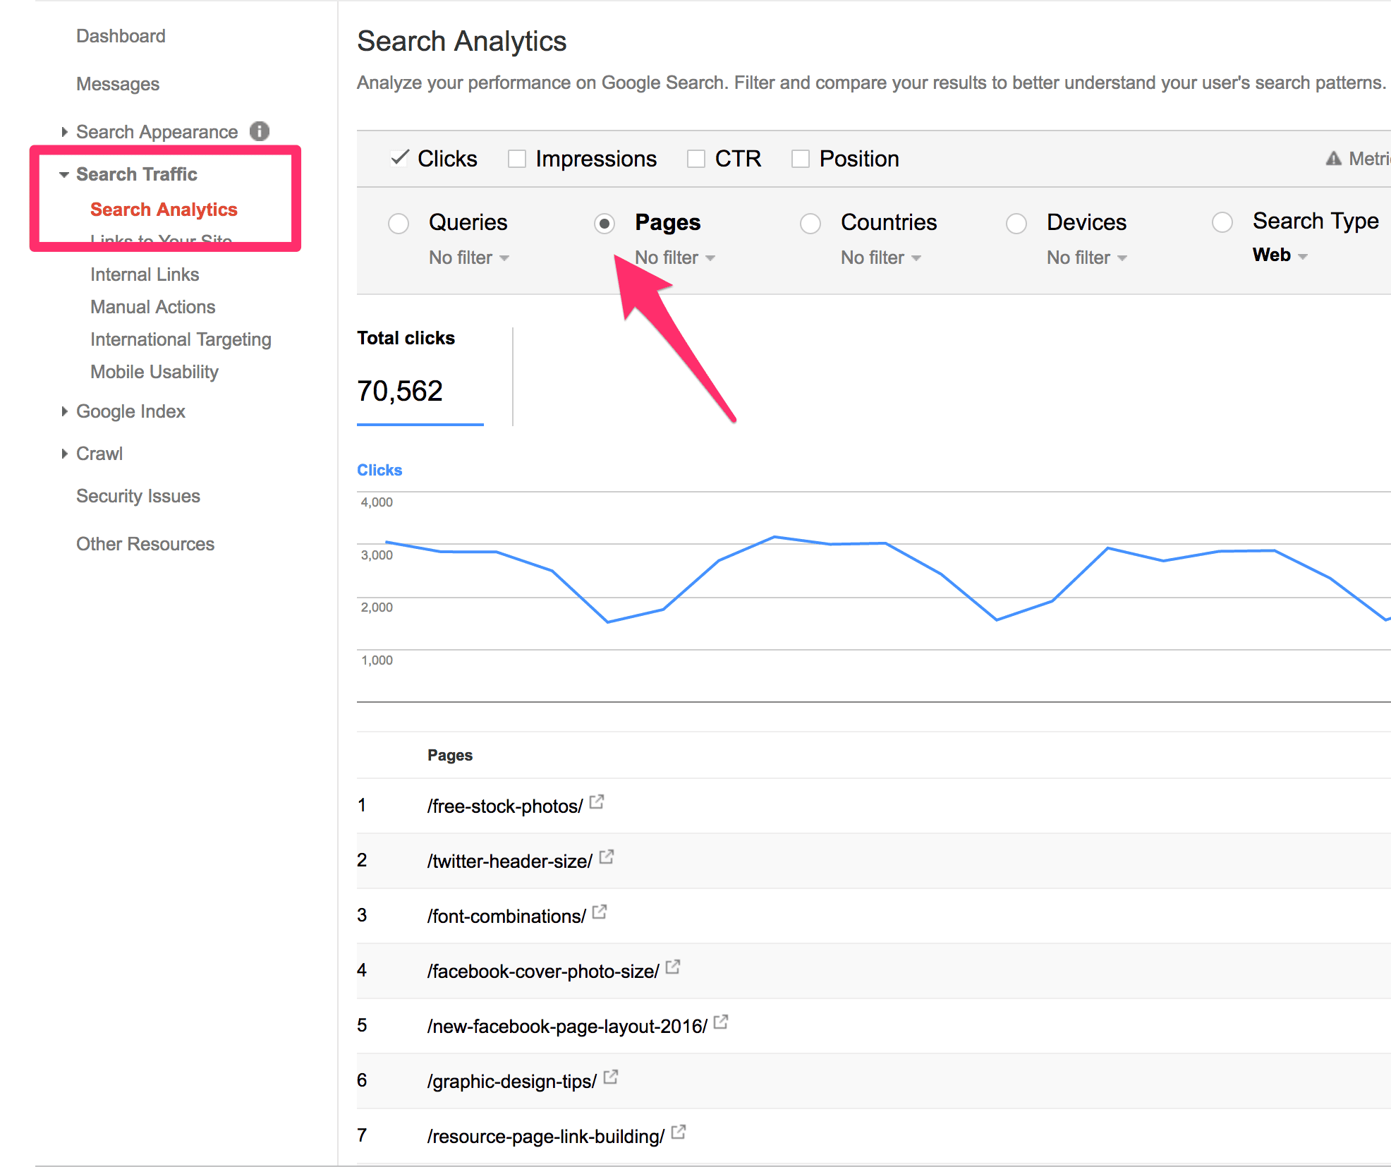This screenshot has height=1167, width=1391.
Task: Open the Countries No filter dropdown
Action: tap(881, 258)
